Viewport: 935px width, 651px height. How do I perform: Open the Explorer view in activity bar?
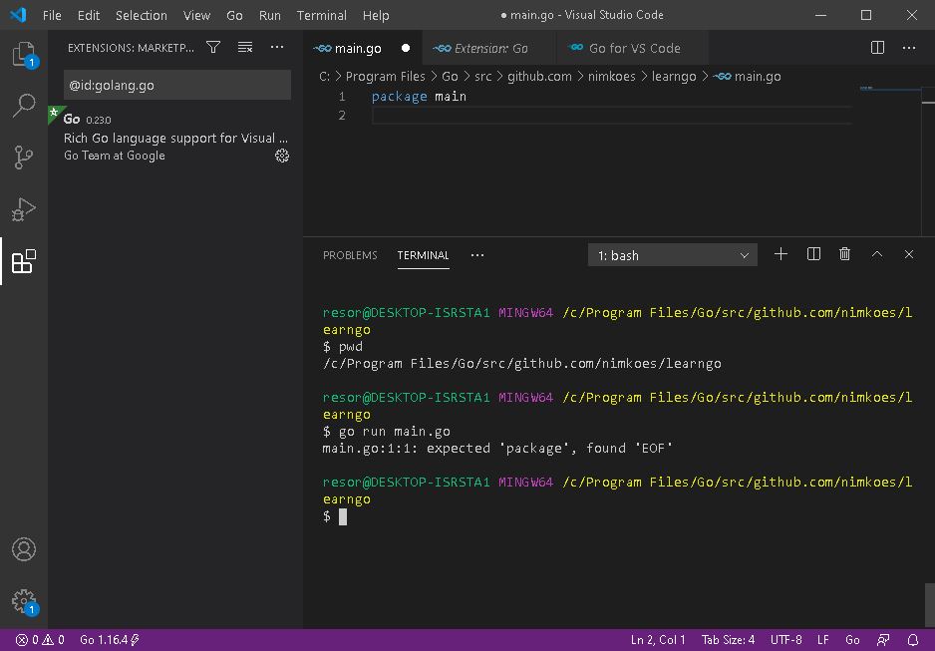point(24,54)
